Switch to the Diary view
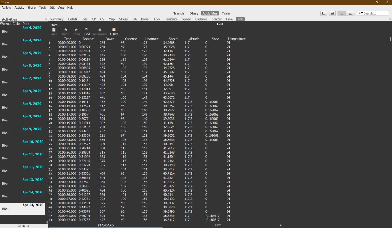 click(x=194, y=13)
